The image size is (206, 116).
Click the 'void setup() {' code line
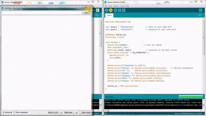(113, 42)
